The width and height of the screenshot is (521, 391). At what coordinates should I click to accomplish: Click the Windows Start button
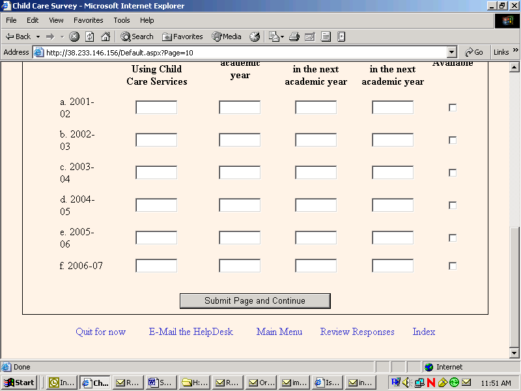(20, 383)
